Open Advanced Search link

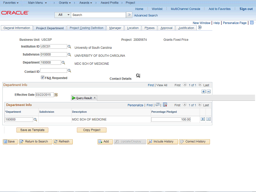point(146,15)
